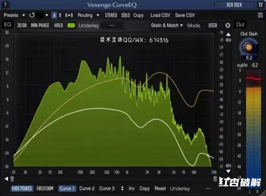The width and height of the screenshot is (266, 196).
Task: Select the Curve 1 tab
Action: coord(67,189)
